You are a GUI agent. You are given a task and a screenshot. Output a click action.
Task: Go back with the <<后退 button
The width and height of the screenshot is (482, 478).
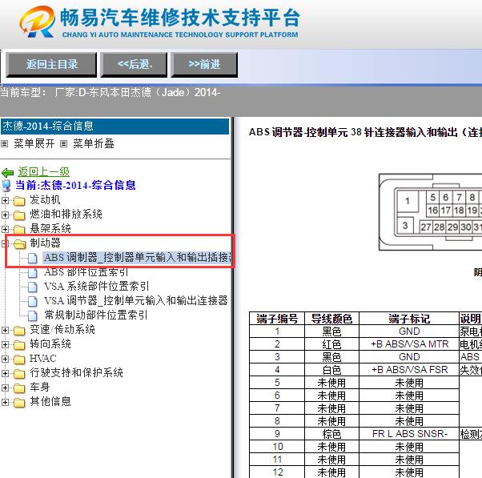click(134, 65)
